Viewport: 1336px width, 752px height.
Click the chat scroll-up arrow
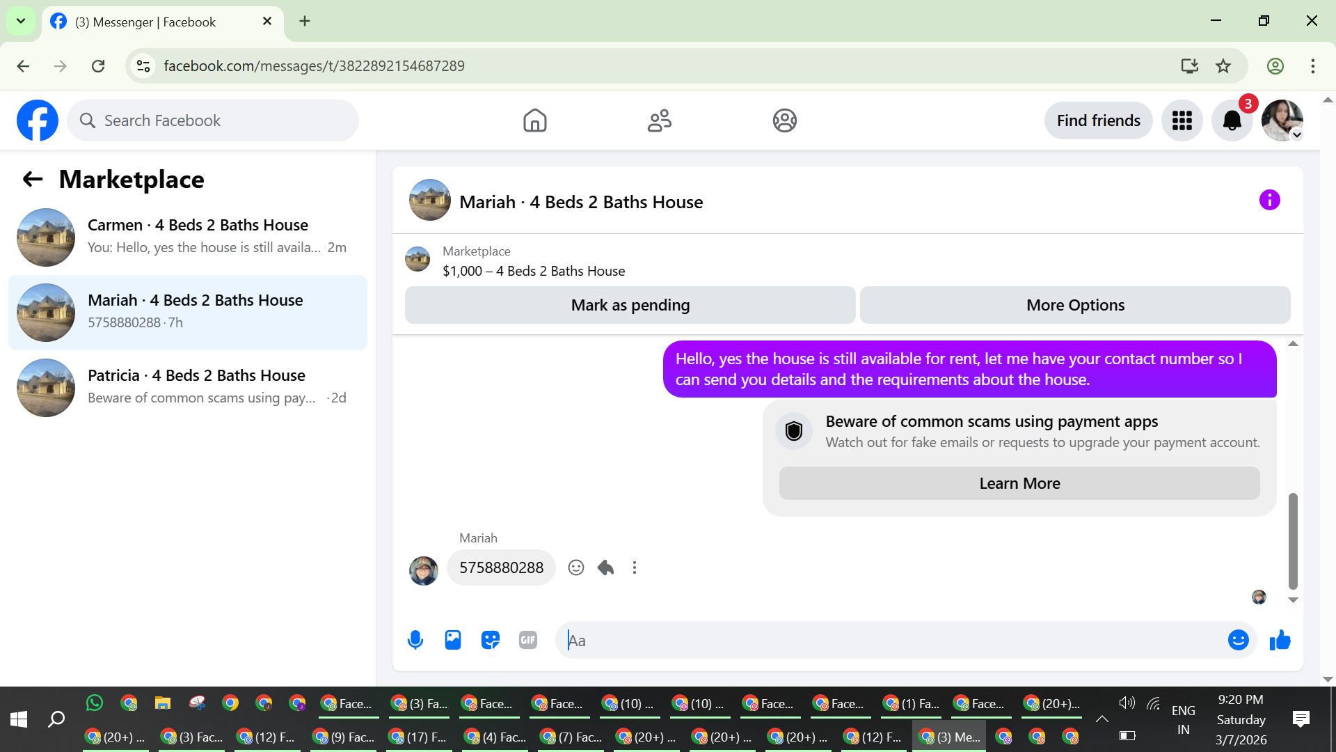coord(1293,343)
